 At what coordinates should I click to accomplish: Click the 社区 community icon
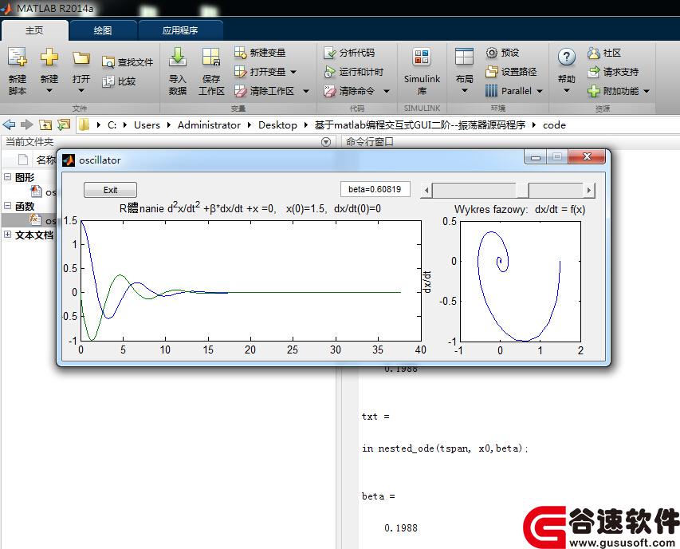click(x=593, y=53)
